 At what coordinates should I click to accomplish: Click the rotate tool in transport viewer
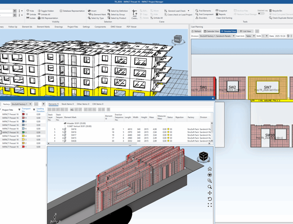210,199
